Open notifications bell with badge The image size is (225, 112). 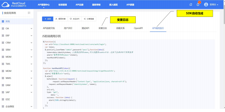(x=198, y=4)
